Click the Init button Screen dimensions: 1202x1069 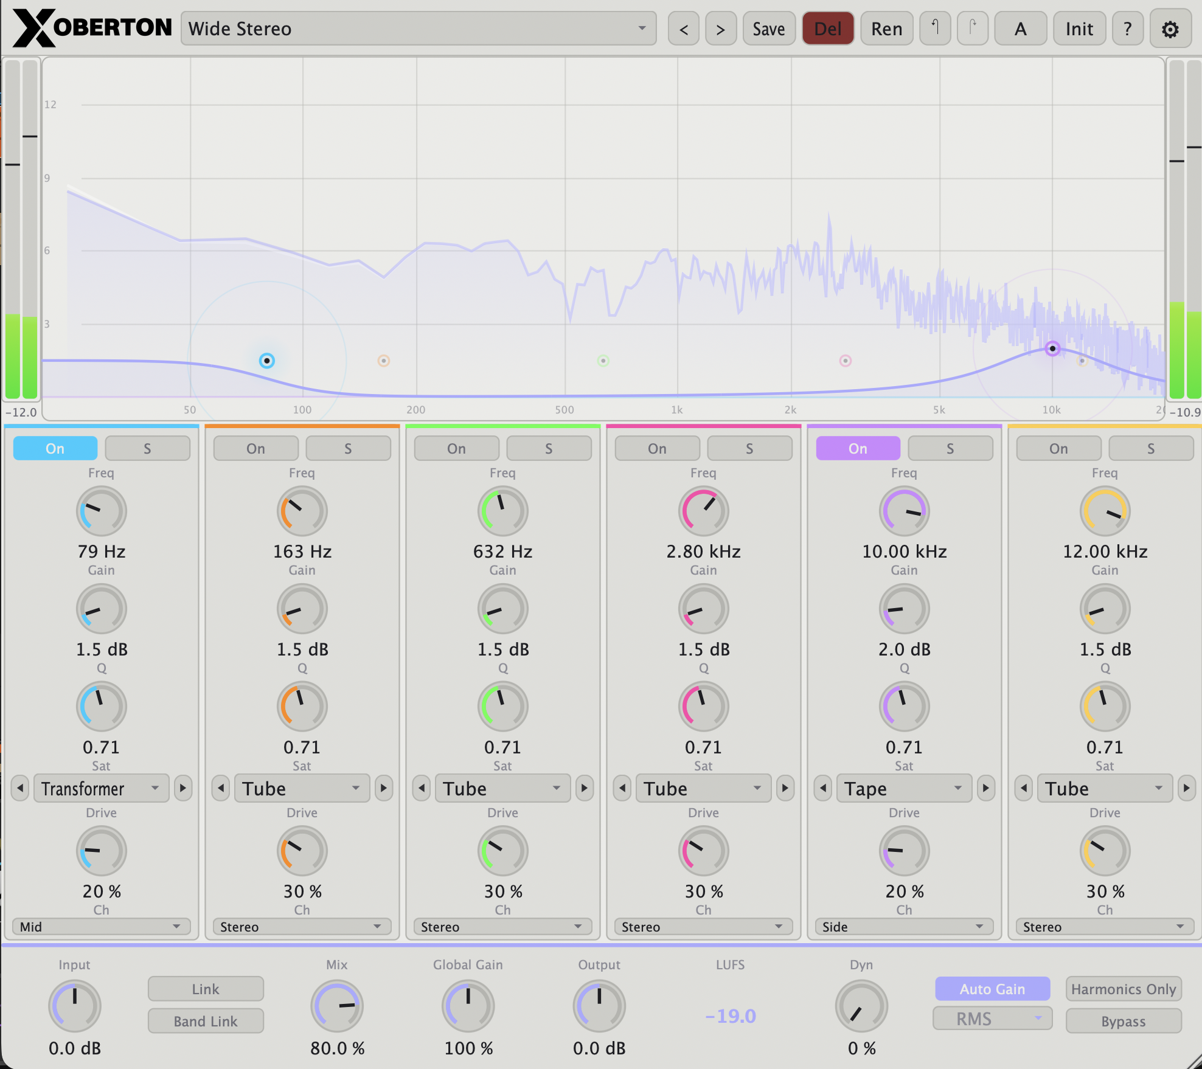pos(1079,29)
